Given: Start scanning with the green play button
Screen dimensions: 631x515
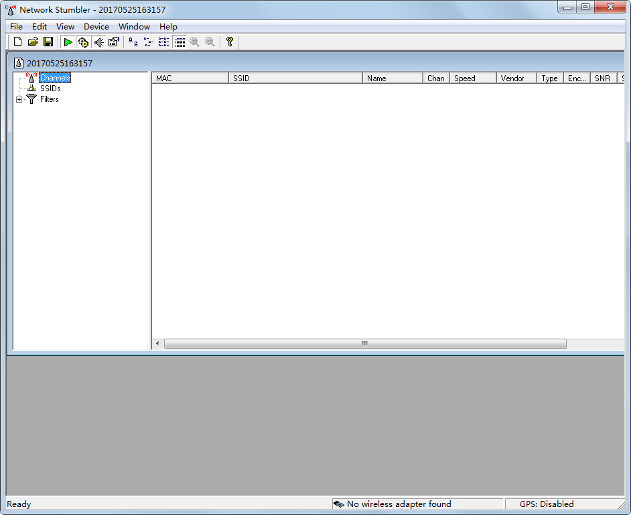Looking at the screenshot, I should coord(68,42).
